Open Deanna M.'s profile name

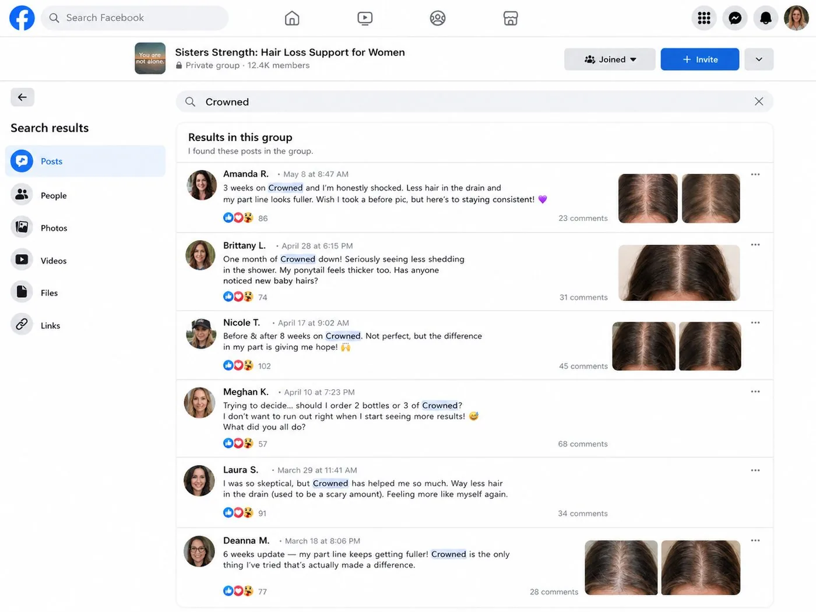click(x=247, y=540)
